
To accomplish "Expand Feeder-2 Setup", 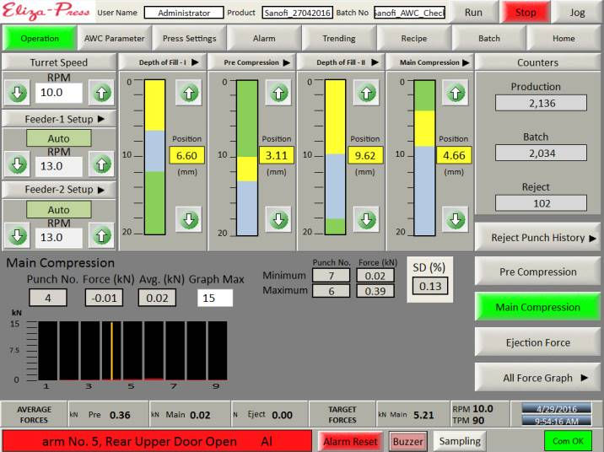I will (59, 190).
